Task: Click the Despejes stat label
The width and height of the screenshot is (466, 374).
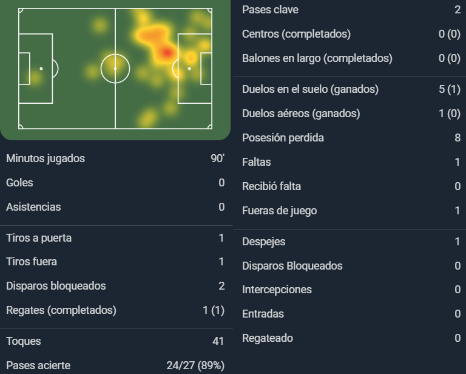Action: pos(263,242)
